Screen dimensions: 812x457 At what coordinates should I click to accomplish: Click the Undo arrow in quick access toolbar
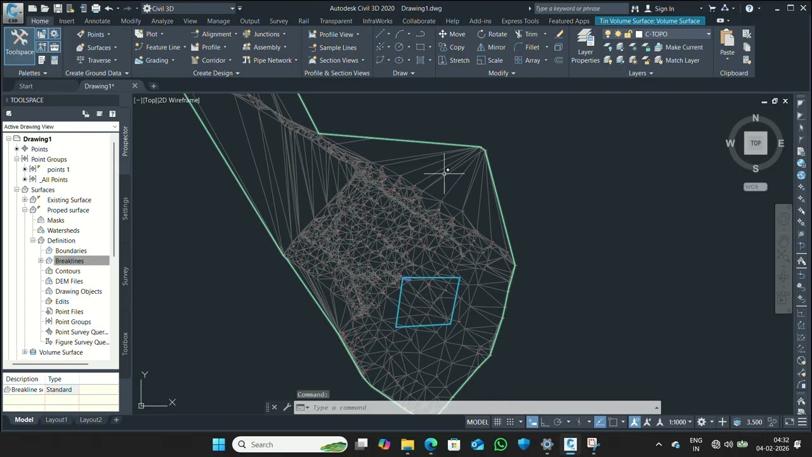coord(108,8)
